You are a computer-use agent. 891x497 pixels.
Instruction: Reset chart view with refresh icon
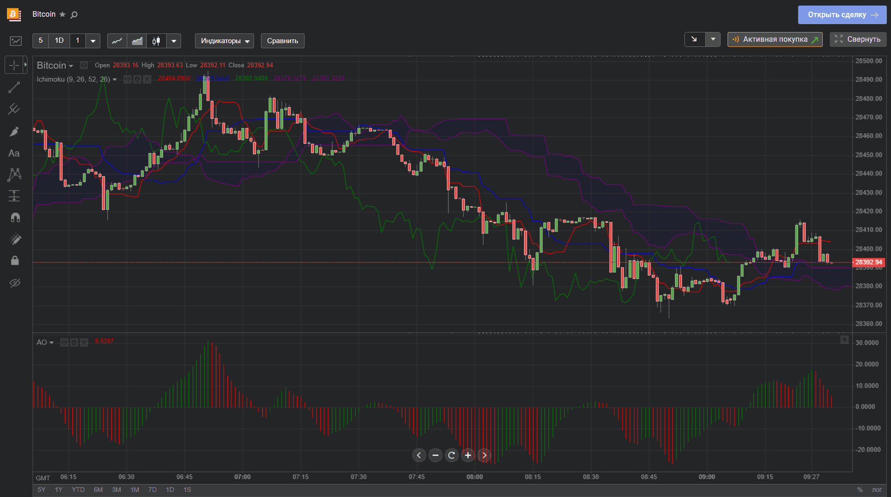click(451, 455)
